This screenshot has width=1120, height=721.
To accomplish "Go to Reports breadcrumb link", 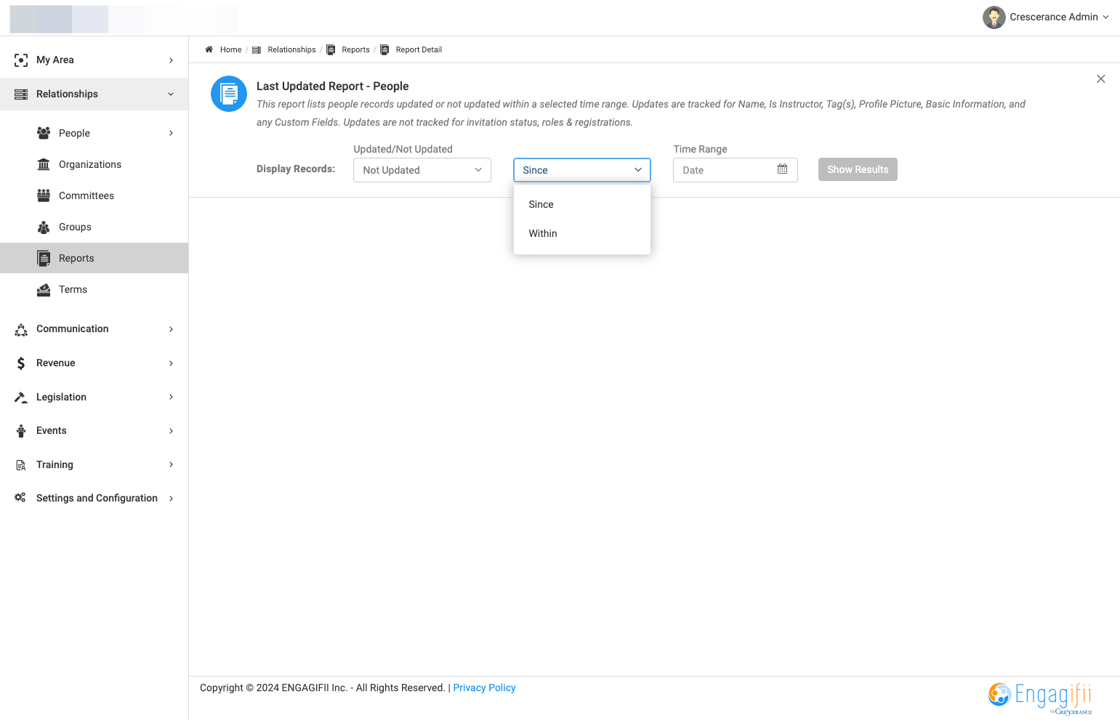I will [x=356, y=49].
